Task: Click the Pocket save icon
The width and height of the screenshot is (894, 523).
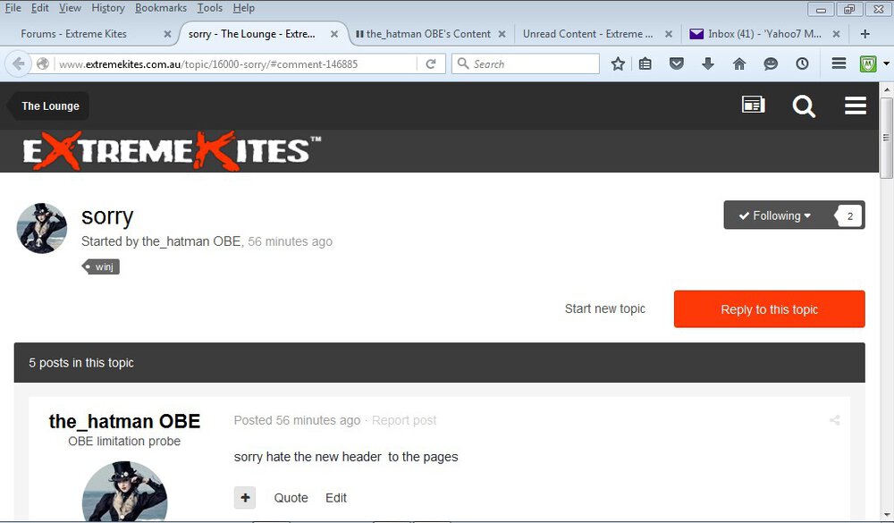Action: [677, 64]
